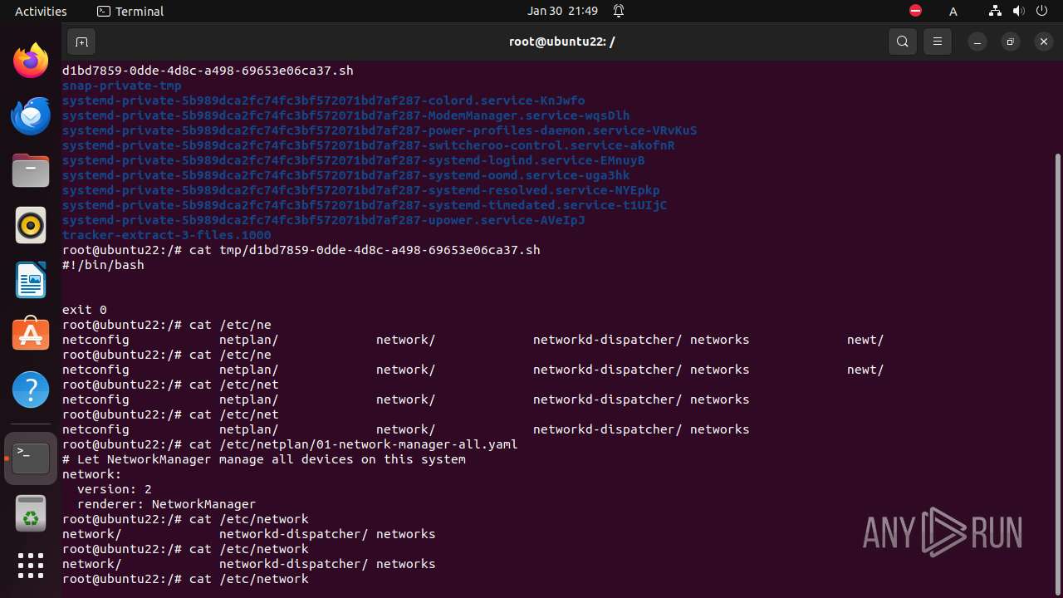Click the version: 2 line

tap(115, 489)
